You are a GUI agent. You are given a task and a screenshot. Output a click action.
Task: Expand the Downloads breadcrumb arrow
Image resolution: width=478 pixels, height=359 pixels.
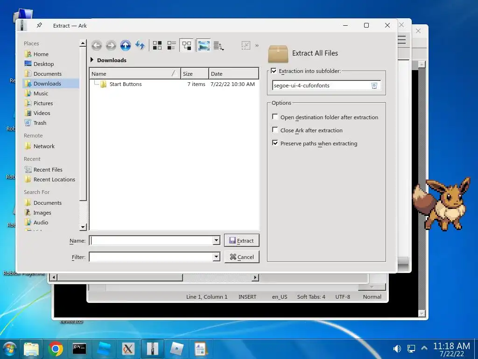[92, 60]
